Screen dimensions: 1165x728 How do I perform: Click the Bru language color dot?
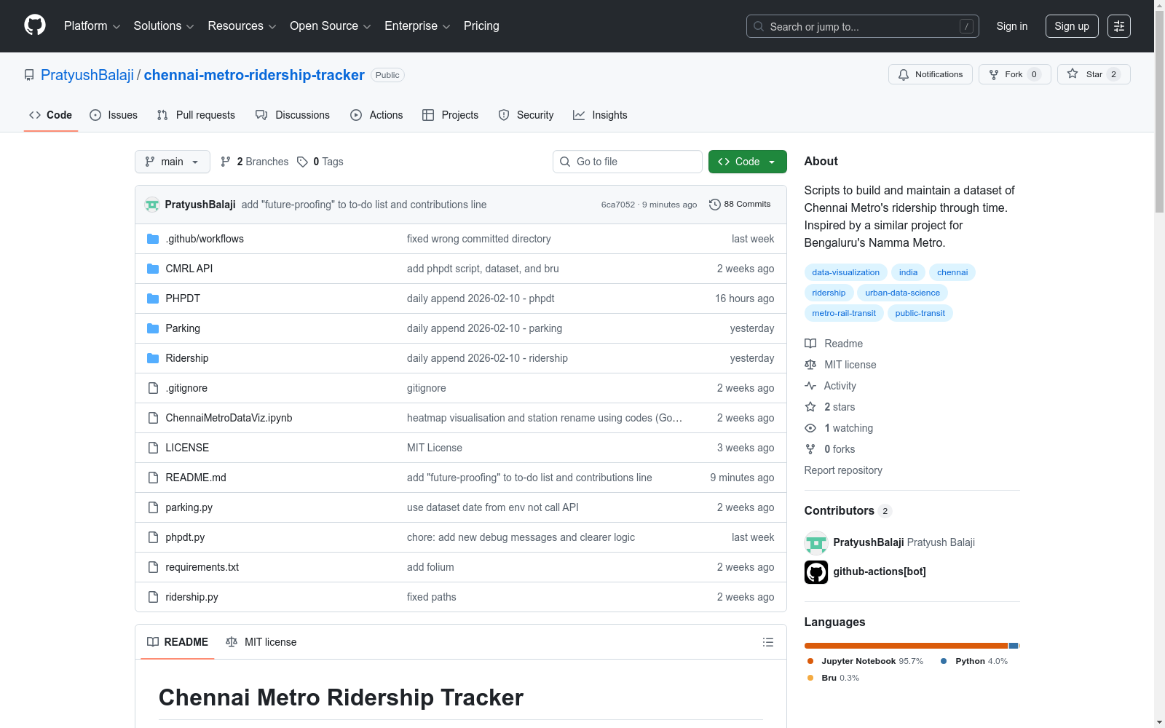point(810,678)
